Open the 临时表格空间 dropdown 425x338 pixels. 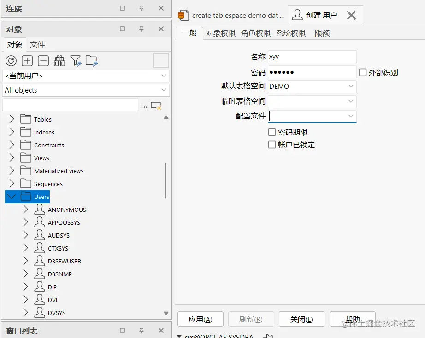351,101
